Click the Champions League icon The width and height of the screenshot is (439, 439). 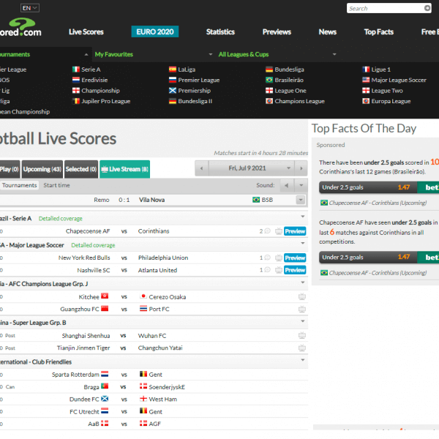(x=269, y=101)
